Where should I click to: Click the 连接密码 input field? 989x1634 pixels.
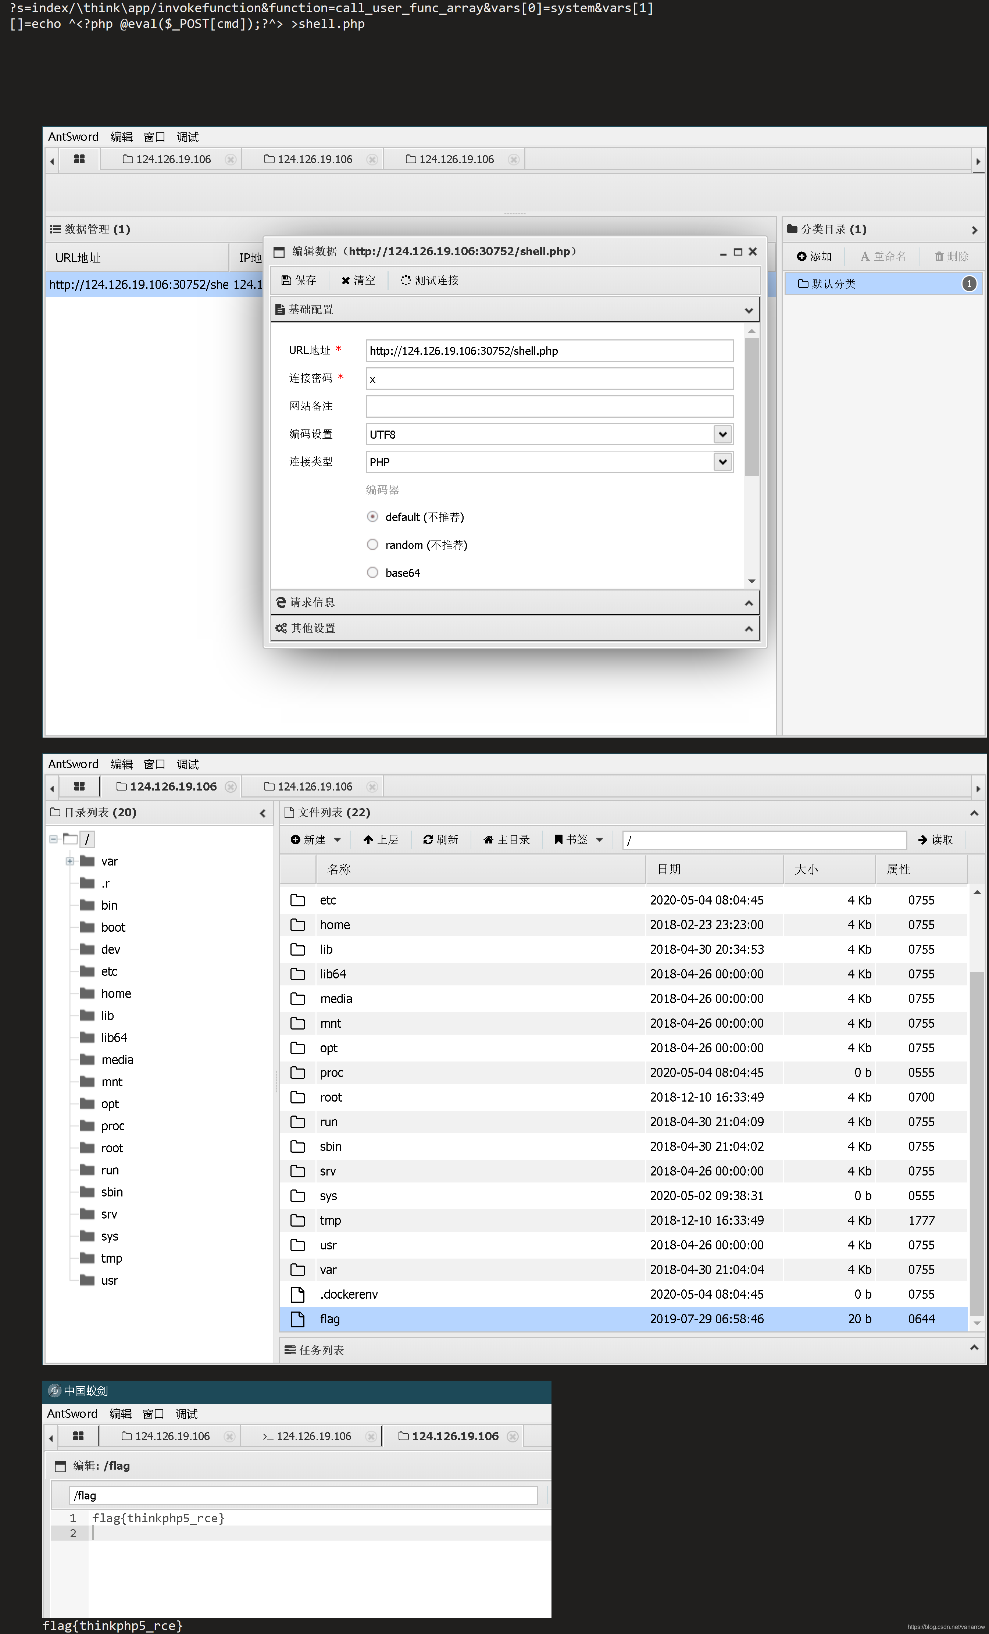click(x=549, y=379)
